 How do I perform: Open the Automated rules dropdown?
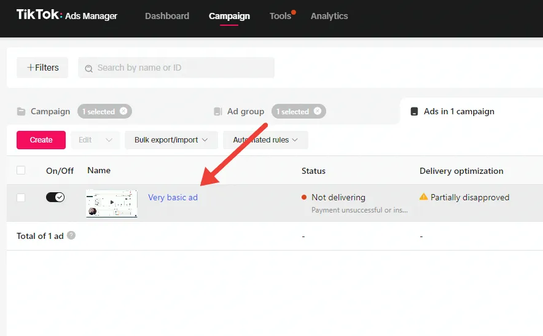265,140
